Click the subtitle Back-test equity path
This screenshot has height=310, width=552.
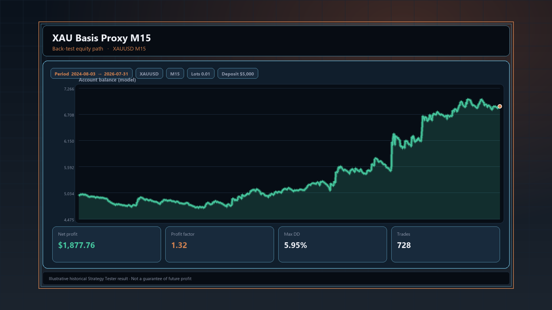tap(78, 49)
